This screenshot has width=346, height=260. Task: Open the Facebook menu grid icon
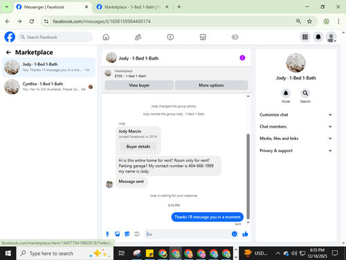(x=305, y=37)
